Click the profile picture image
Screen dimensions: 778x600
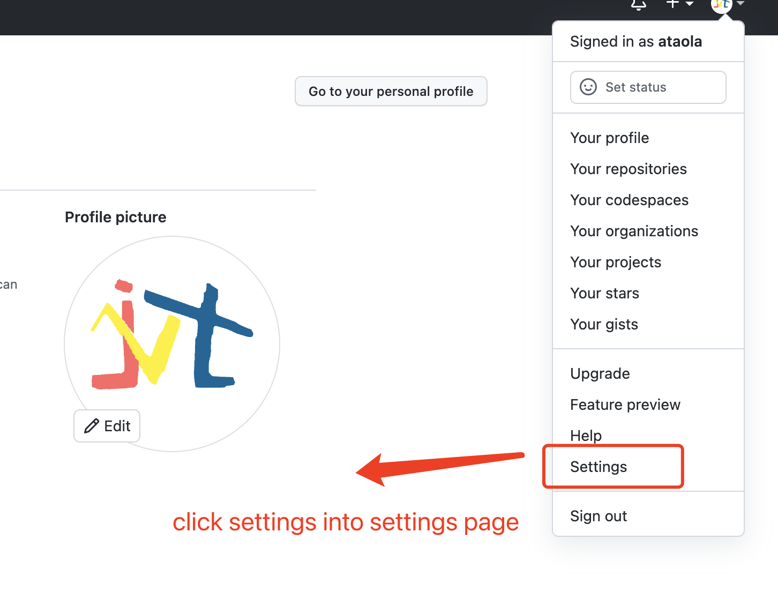172,344
